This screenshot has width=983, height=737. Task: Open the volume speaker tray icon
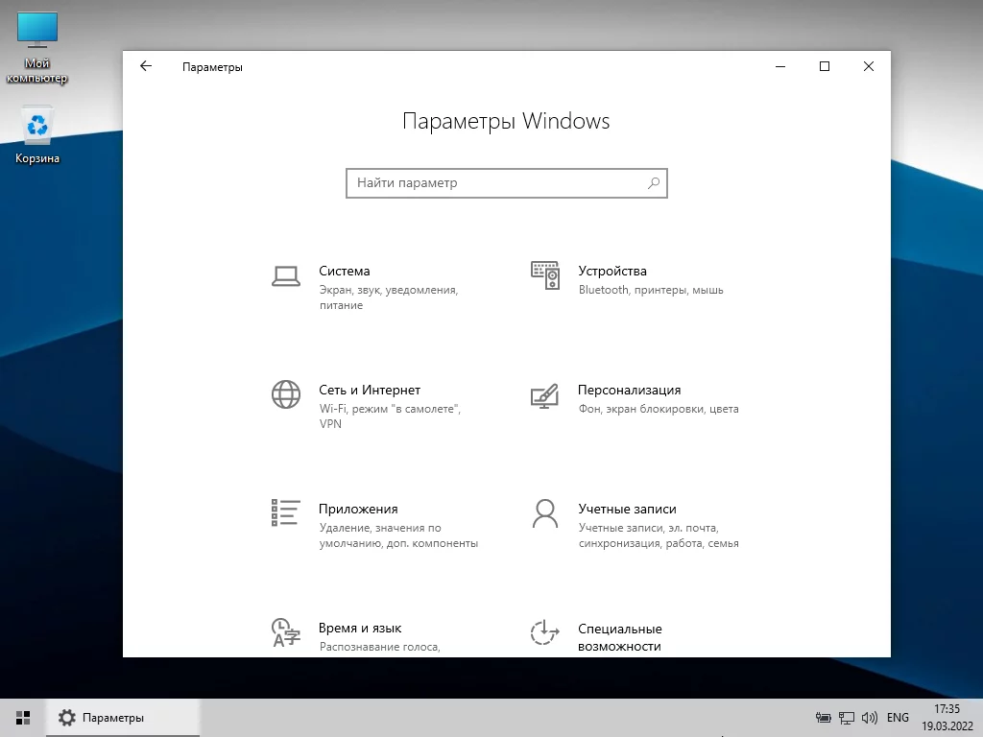point(870,718)
